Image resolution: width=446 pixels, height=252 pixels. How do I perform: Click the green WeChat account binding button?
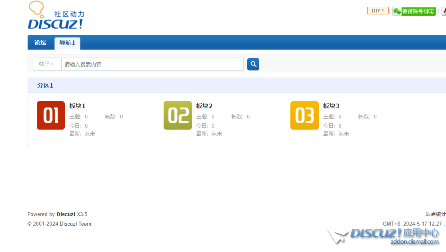point(414,11)
